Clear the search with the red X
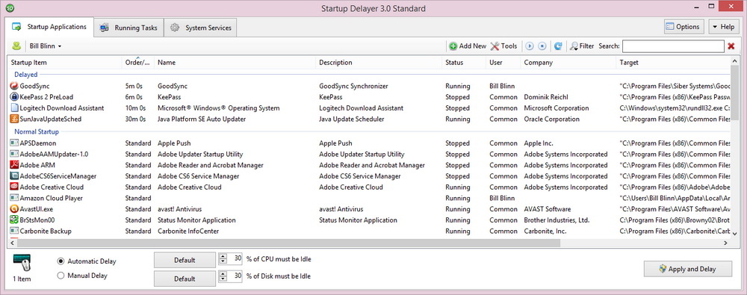Viewport: 747px width, 295px height. (731, 46)
